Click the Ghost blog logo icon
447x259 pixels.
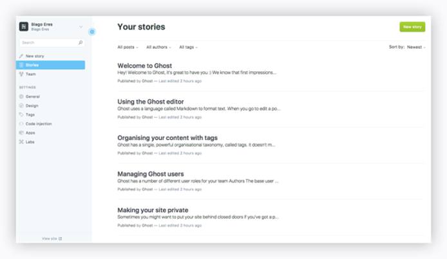coord(24,27)
